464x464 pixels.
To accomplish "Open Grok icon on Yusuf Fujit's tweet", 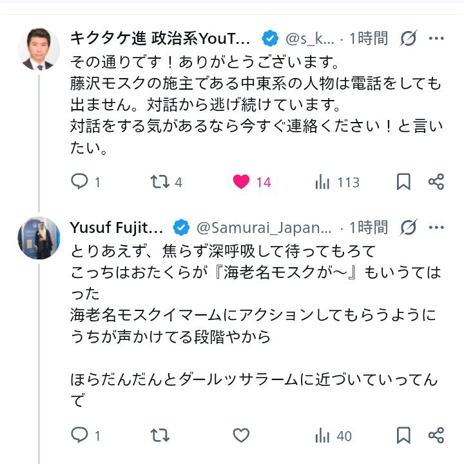I will (x=409, y=227).
